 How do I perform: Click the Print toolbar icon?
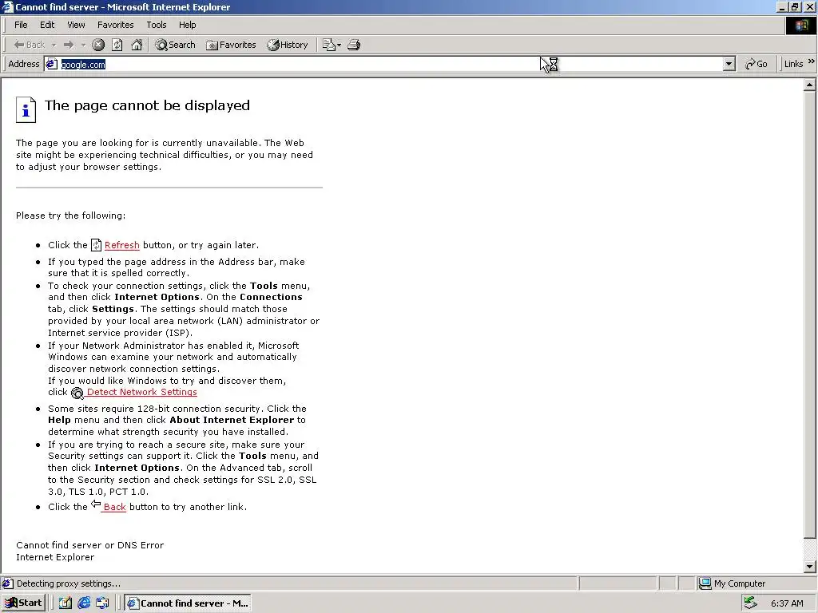click(354, 45)
